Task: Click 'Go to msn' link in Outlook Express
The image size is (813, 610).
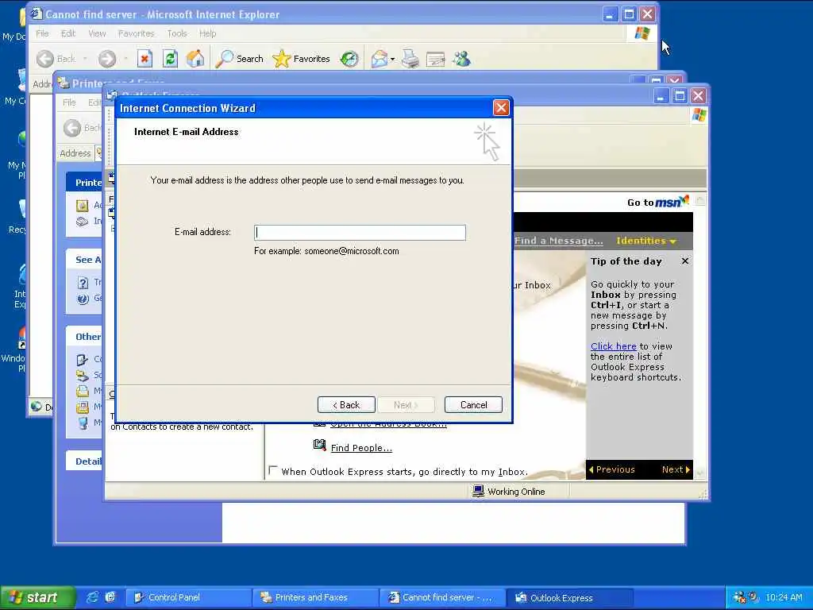Action: point(657,202)
